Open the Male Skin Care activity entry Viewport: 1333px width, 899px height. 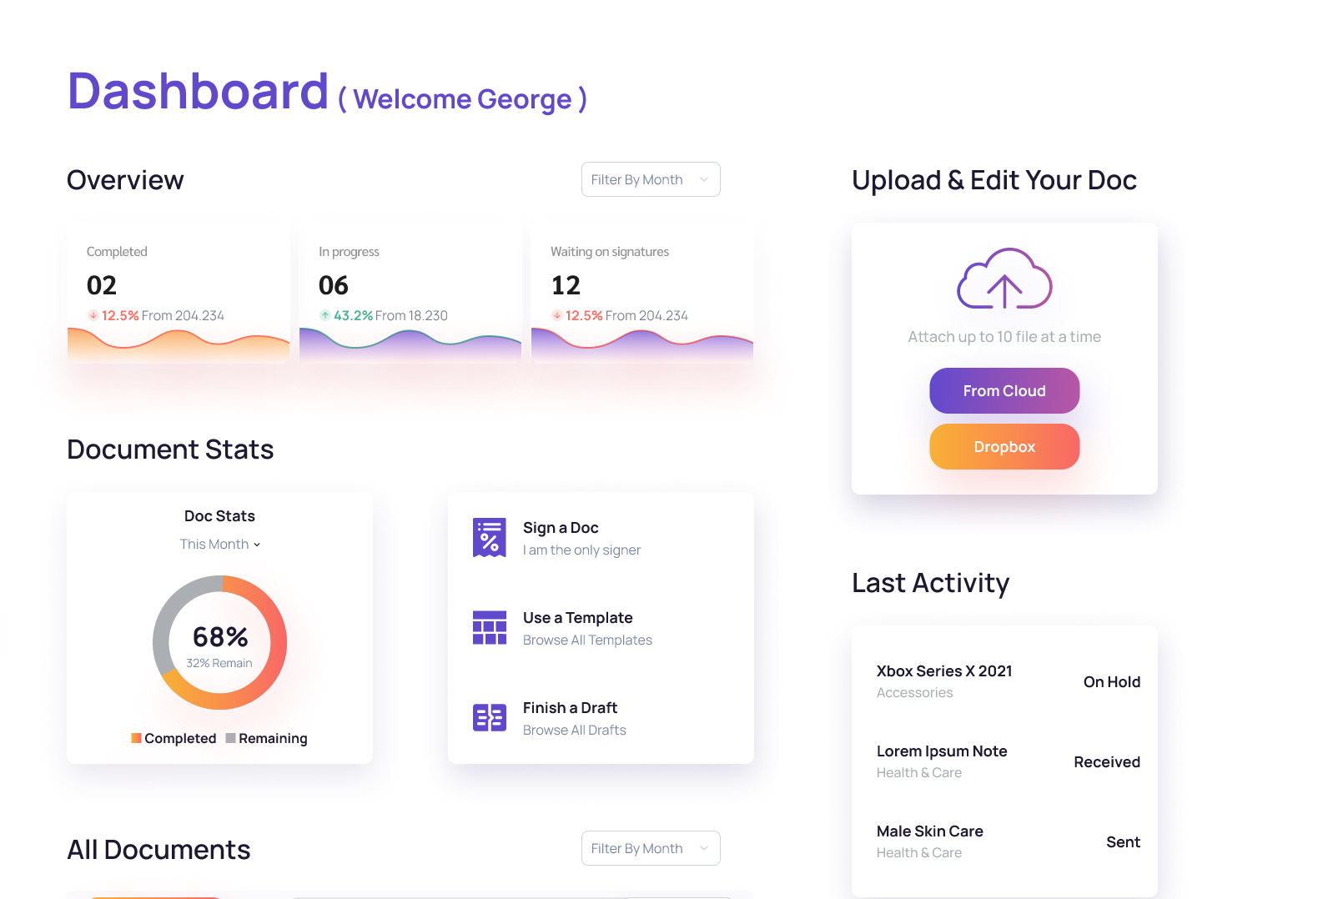coord(929,831)
